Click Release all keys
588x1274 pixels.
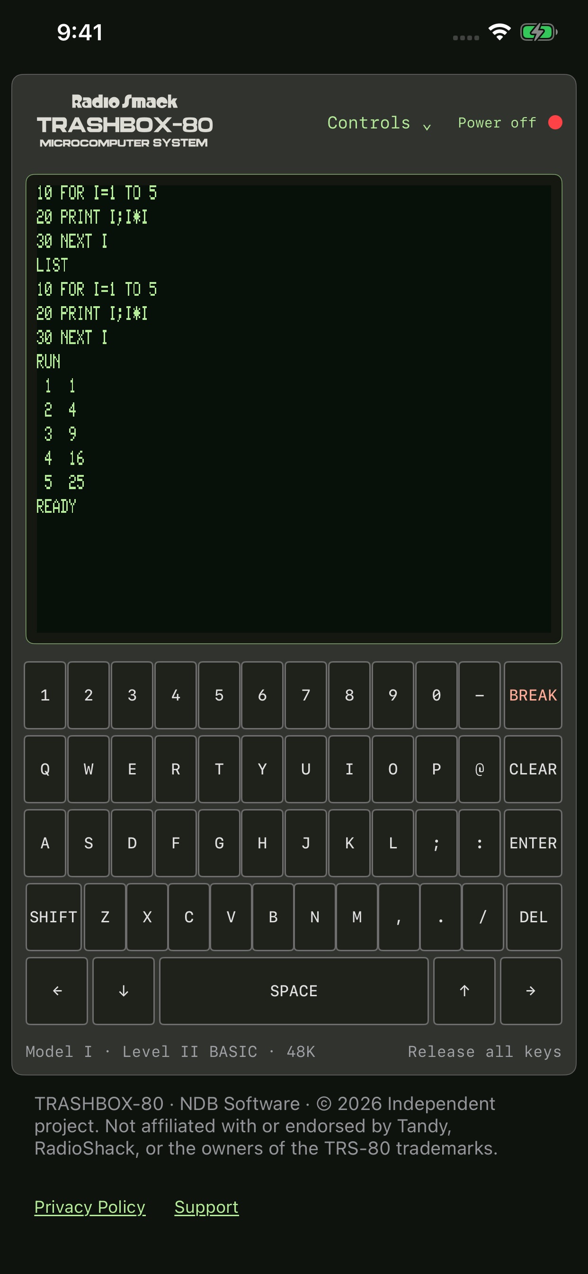click(x=484, y=1051)
